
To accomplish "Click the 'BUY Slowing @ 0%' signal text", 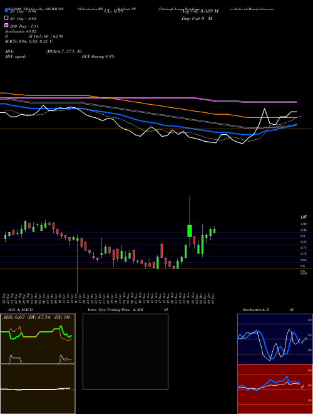I will pos(98,56).
